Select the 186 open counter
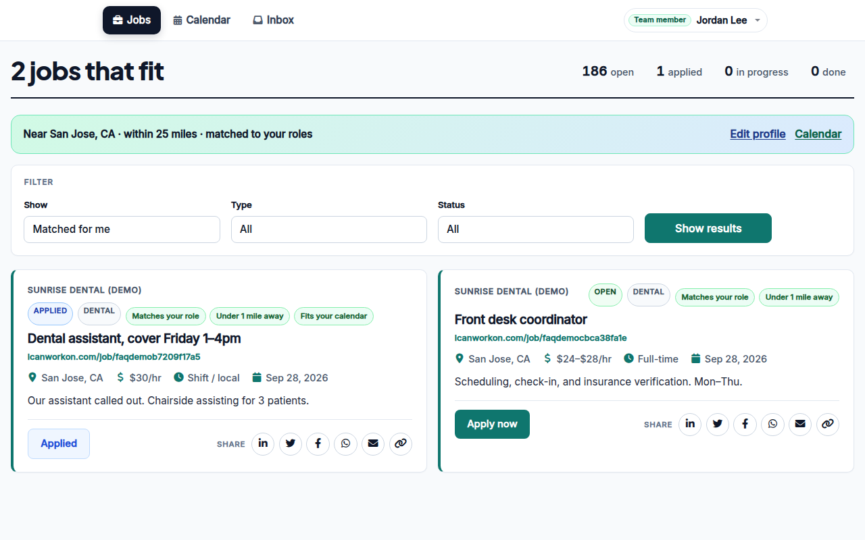865x540 pixels. click(x=608, y=72)
